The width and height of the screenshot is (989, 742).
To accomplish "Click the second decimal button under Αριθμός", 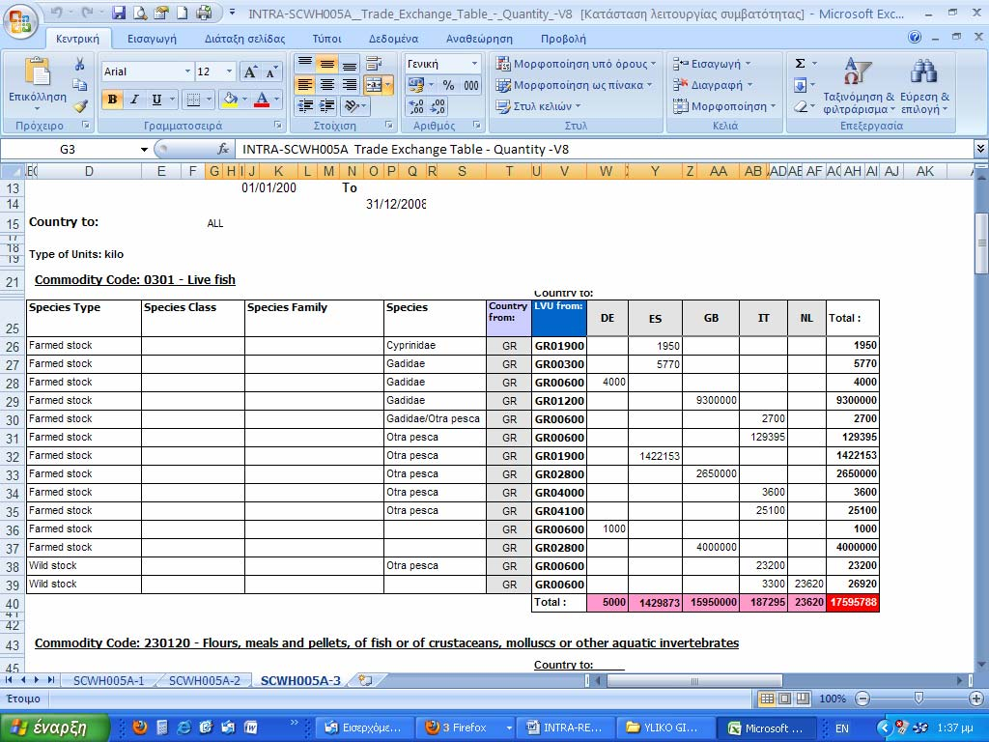I will click(x=438, y=105).
